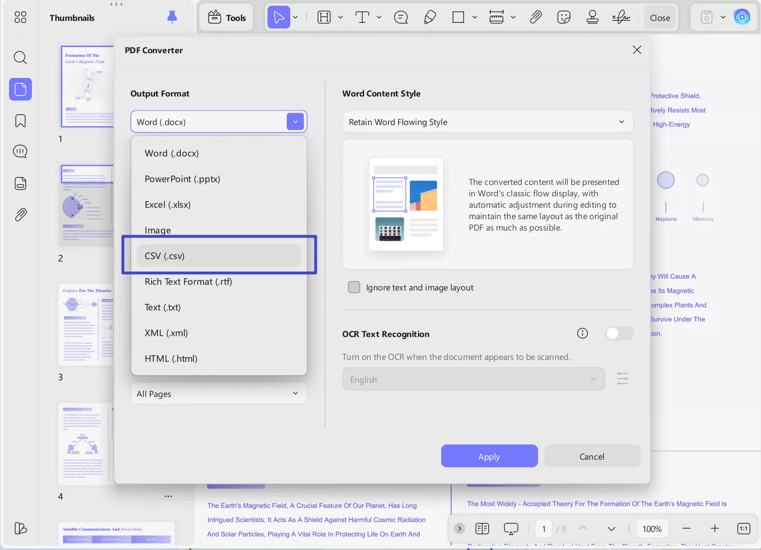Open the save options icon

pos(707,18)
